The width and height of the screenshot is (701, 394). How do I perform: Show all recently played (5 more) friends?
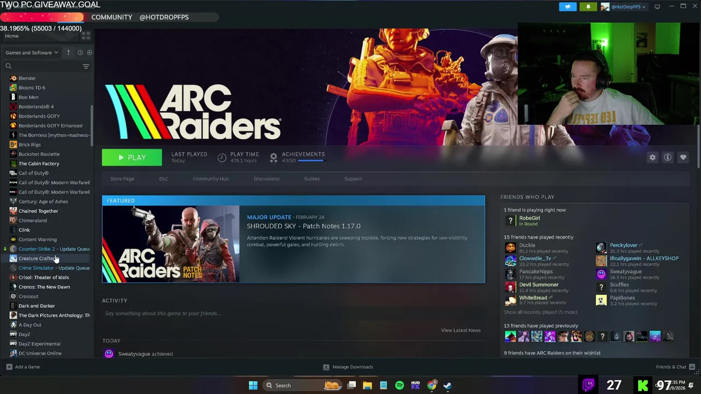[x=541, y=312]
